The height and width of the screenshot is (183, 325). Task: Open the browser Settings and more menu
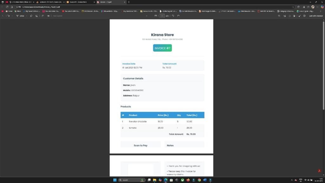317,7
